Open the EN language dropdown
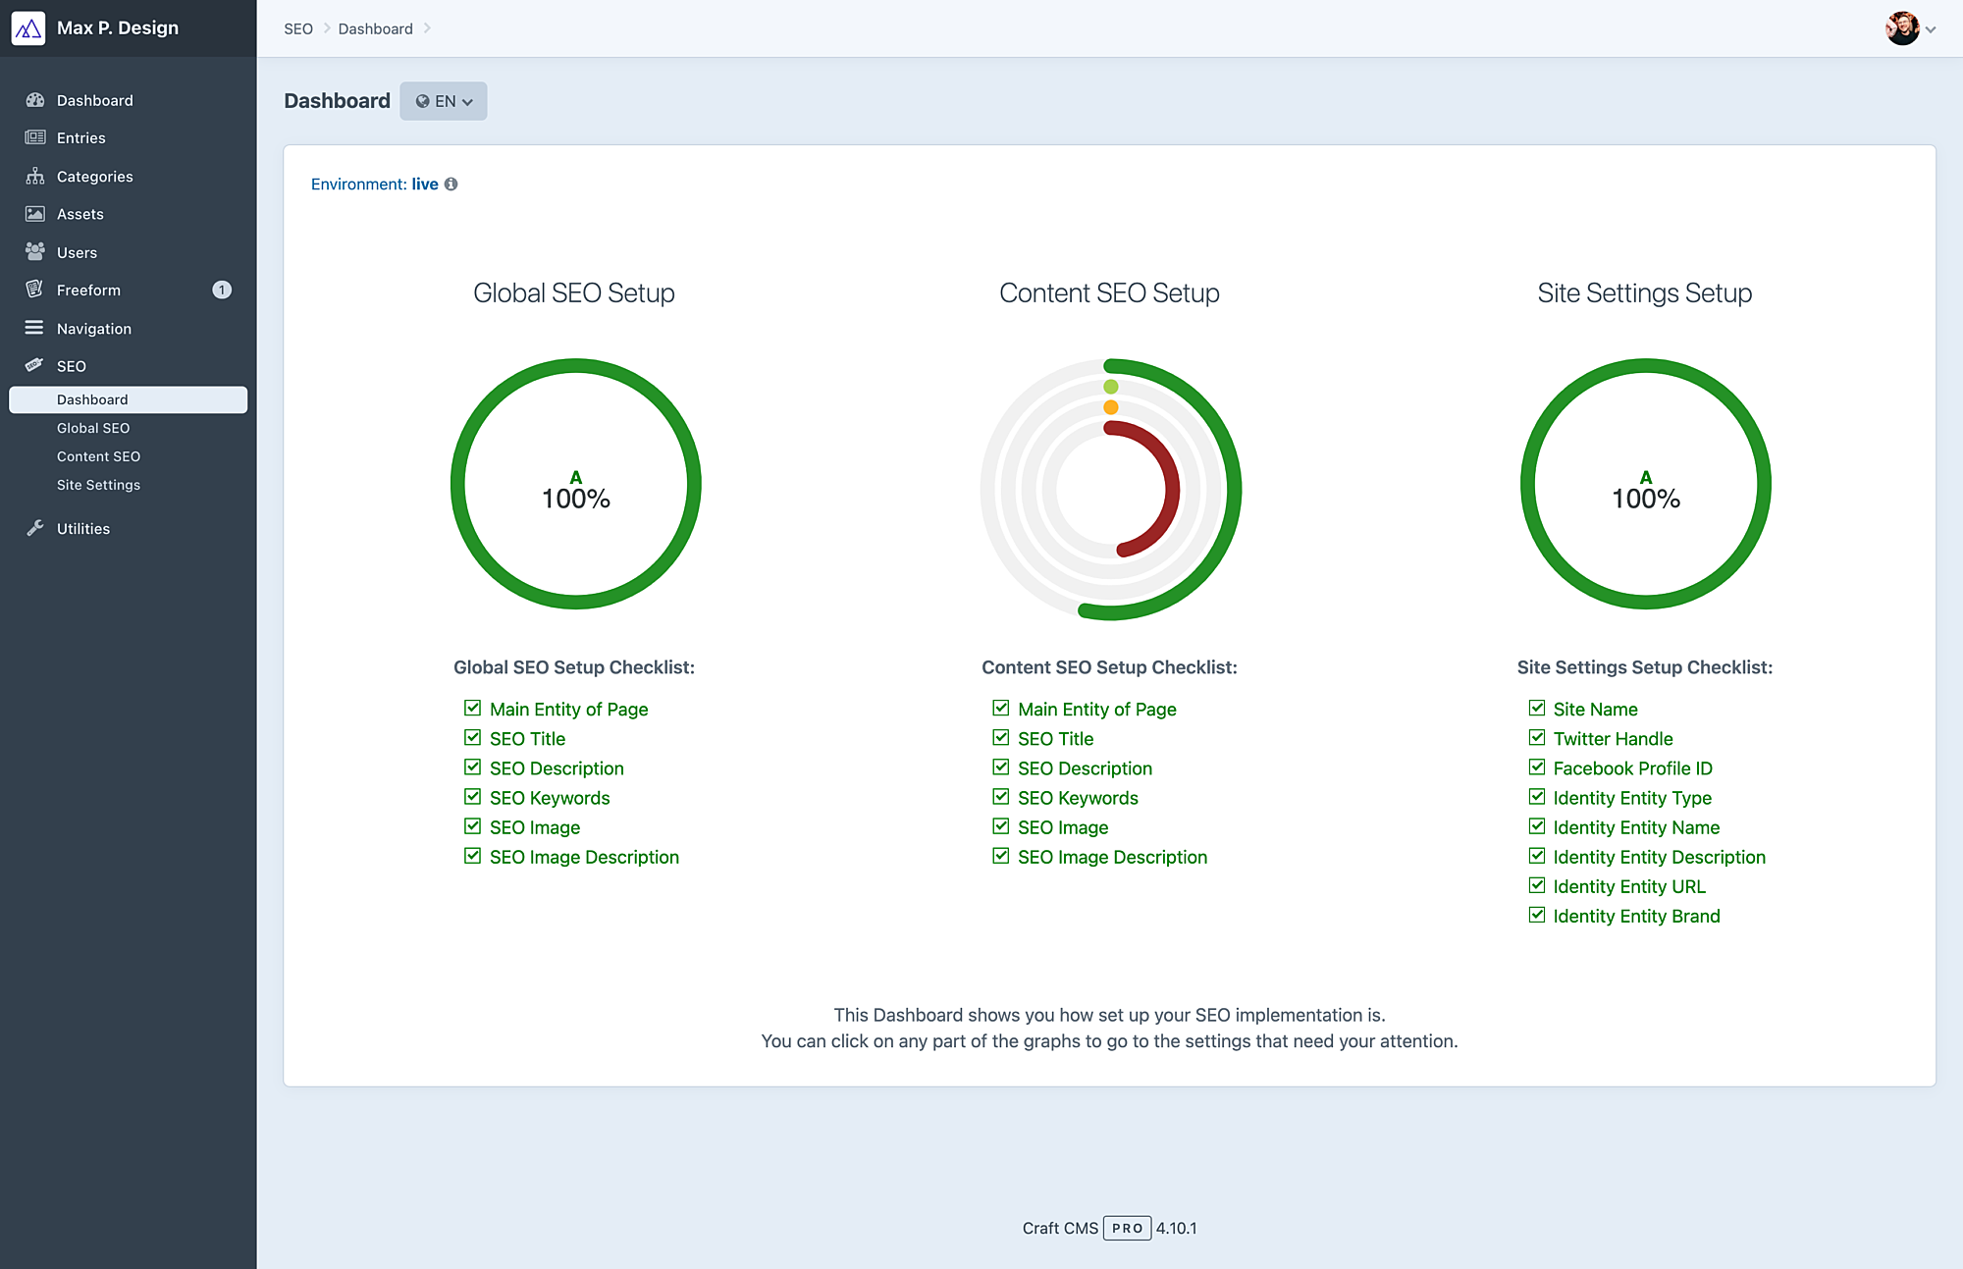Image resolution: width=1963 pixels, height=1269 pixels. click(x=443, y=100)
